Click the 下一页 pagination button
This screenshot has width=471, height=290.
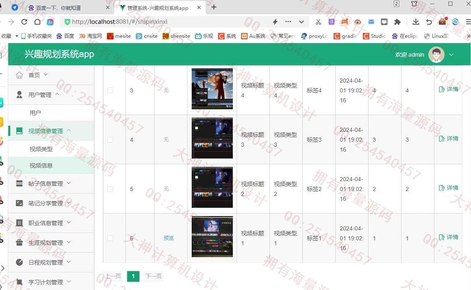click(x=153, y=276)
